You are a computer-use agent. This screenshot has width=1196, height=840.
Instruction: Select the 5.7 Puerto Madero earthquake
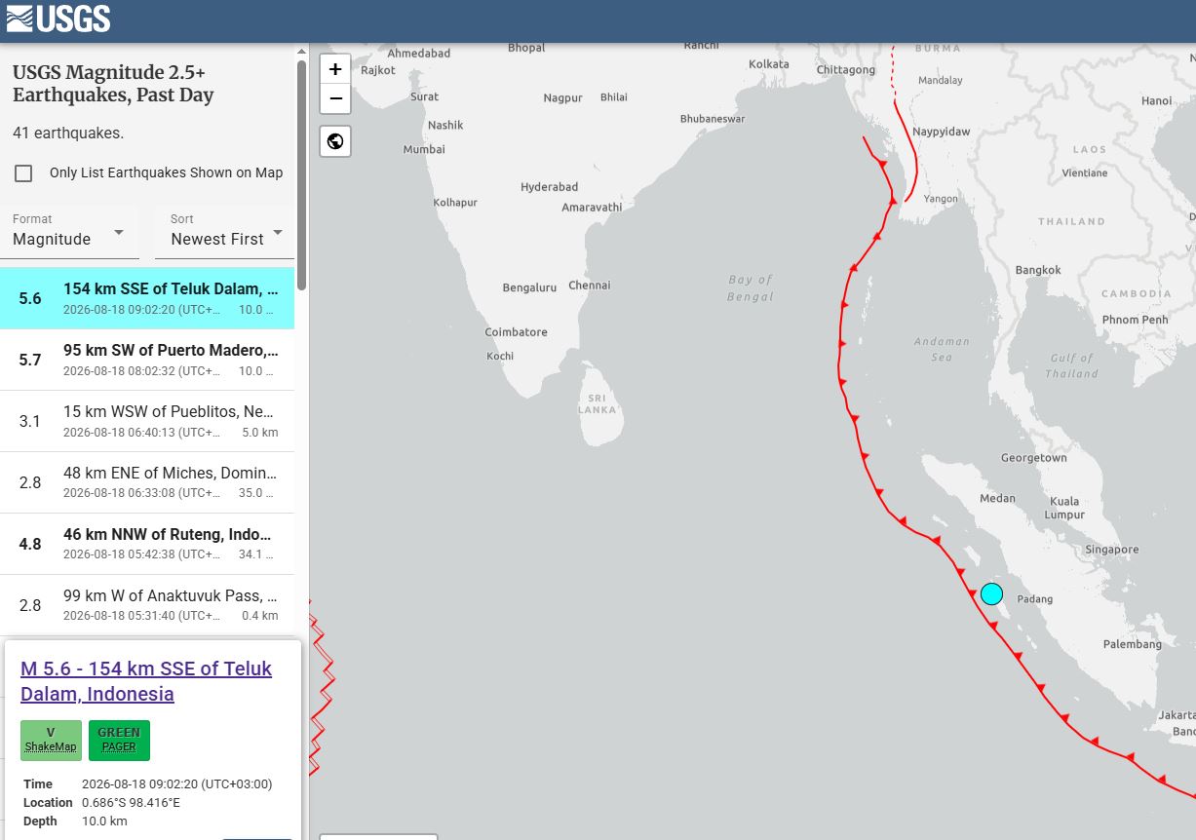[x=147, y=360]
